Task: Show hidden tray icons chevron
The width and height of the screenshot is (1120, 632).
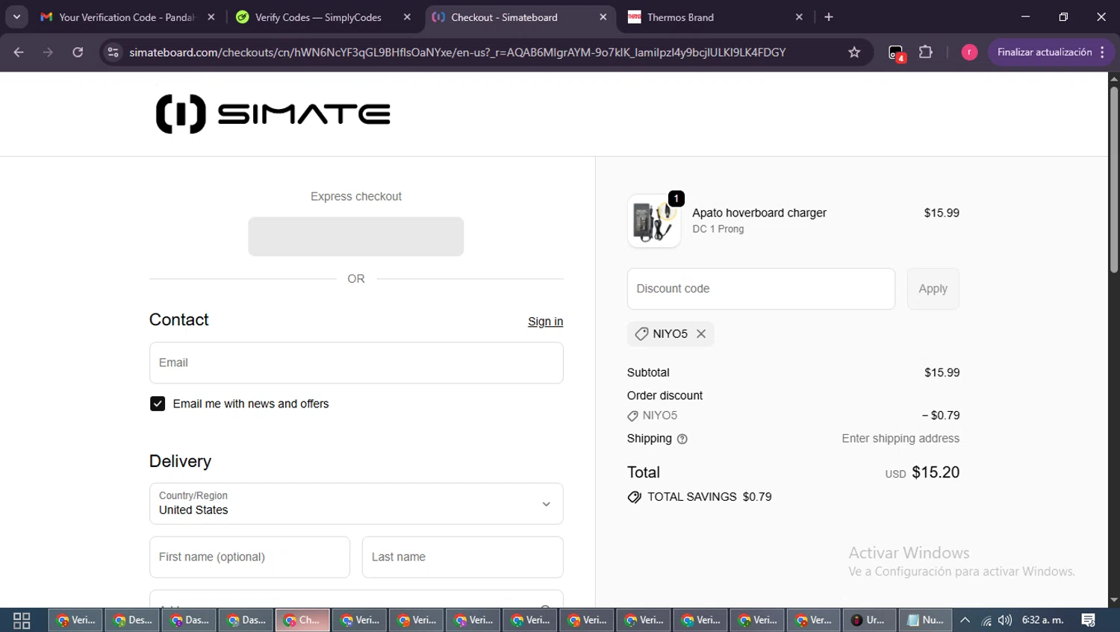Action: 965,620
